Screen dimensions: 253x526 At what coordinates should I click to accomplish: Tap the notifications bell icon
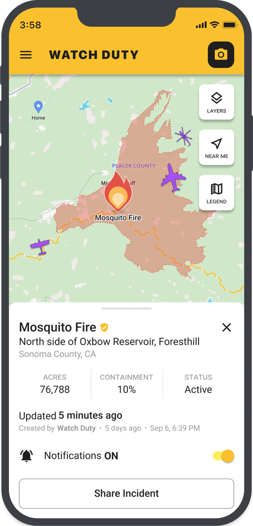coord(27,456)
